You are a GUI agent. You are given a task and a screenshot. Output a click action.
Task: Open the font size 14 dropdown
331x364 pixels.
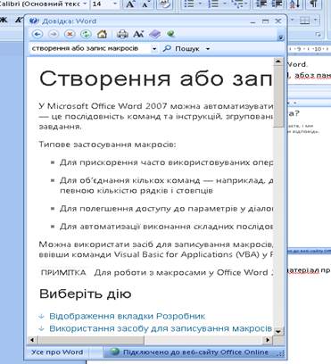point(115,4)
